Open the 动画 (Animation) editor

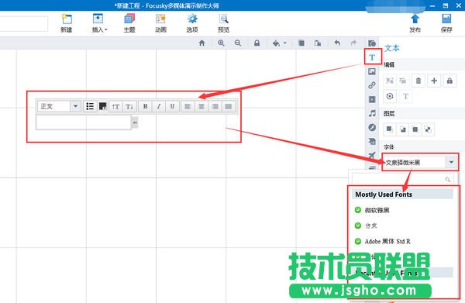pos(160,22)
